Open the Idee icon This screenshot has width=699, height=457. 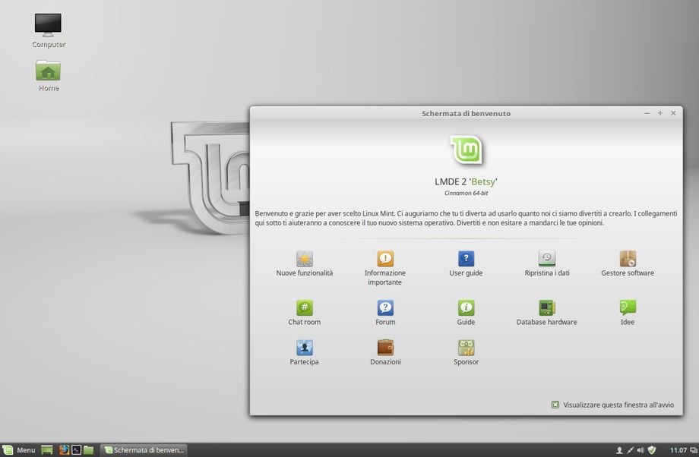point(628,308)
